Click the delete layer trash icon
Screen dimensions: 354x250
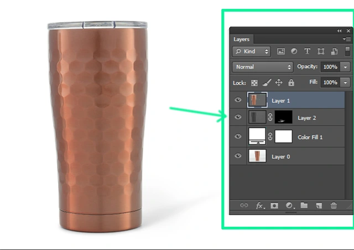tap(334, 205)
